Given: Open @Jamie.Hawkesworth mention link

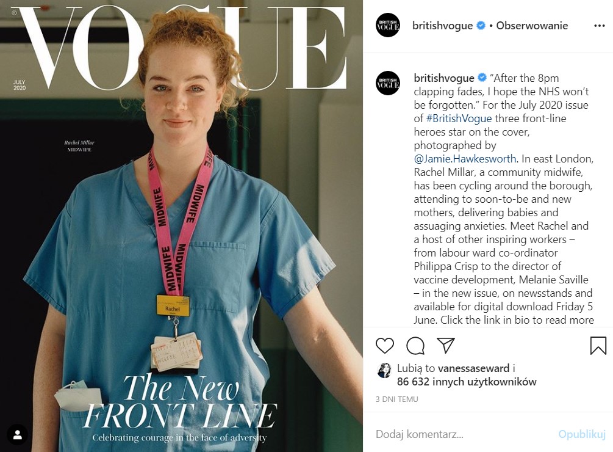Looking at the screenshot, I should tap(465, 158).
